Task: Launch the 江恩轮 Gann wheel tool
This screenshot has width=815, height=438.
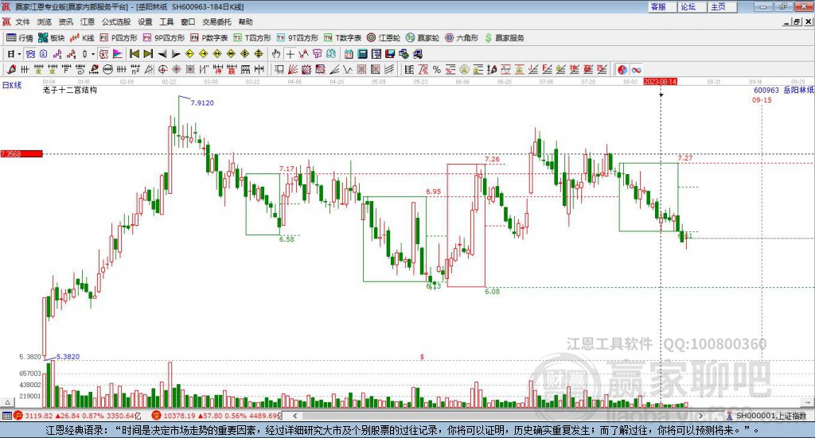Action: (384, 37)
